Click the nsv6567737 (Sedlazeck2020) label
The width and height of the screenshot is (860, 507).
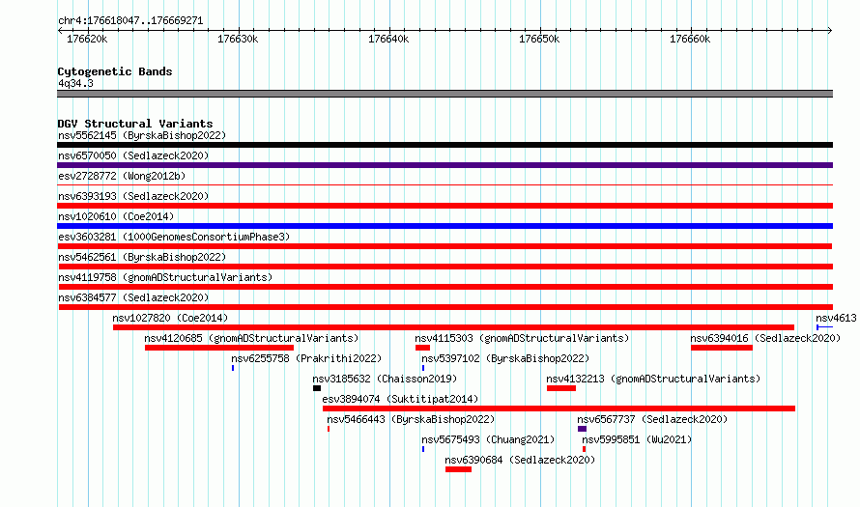[x=652, y=419]
